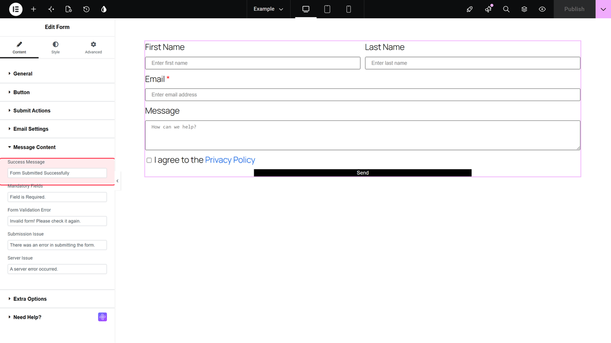The width and height of the screenshot is (611, 343).
Task: Click Mandatory Fields input field
Action: click(58, 197)
